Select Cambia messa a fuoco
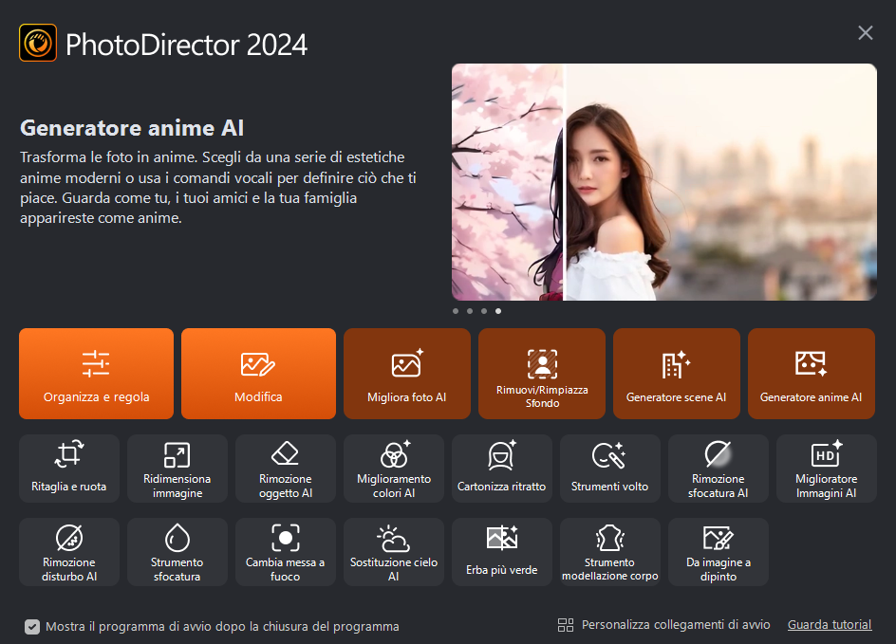 pos(286,551)
